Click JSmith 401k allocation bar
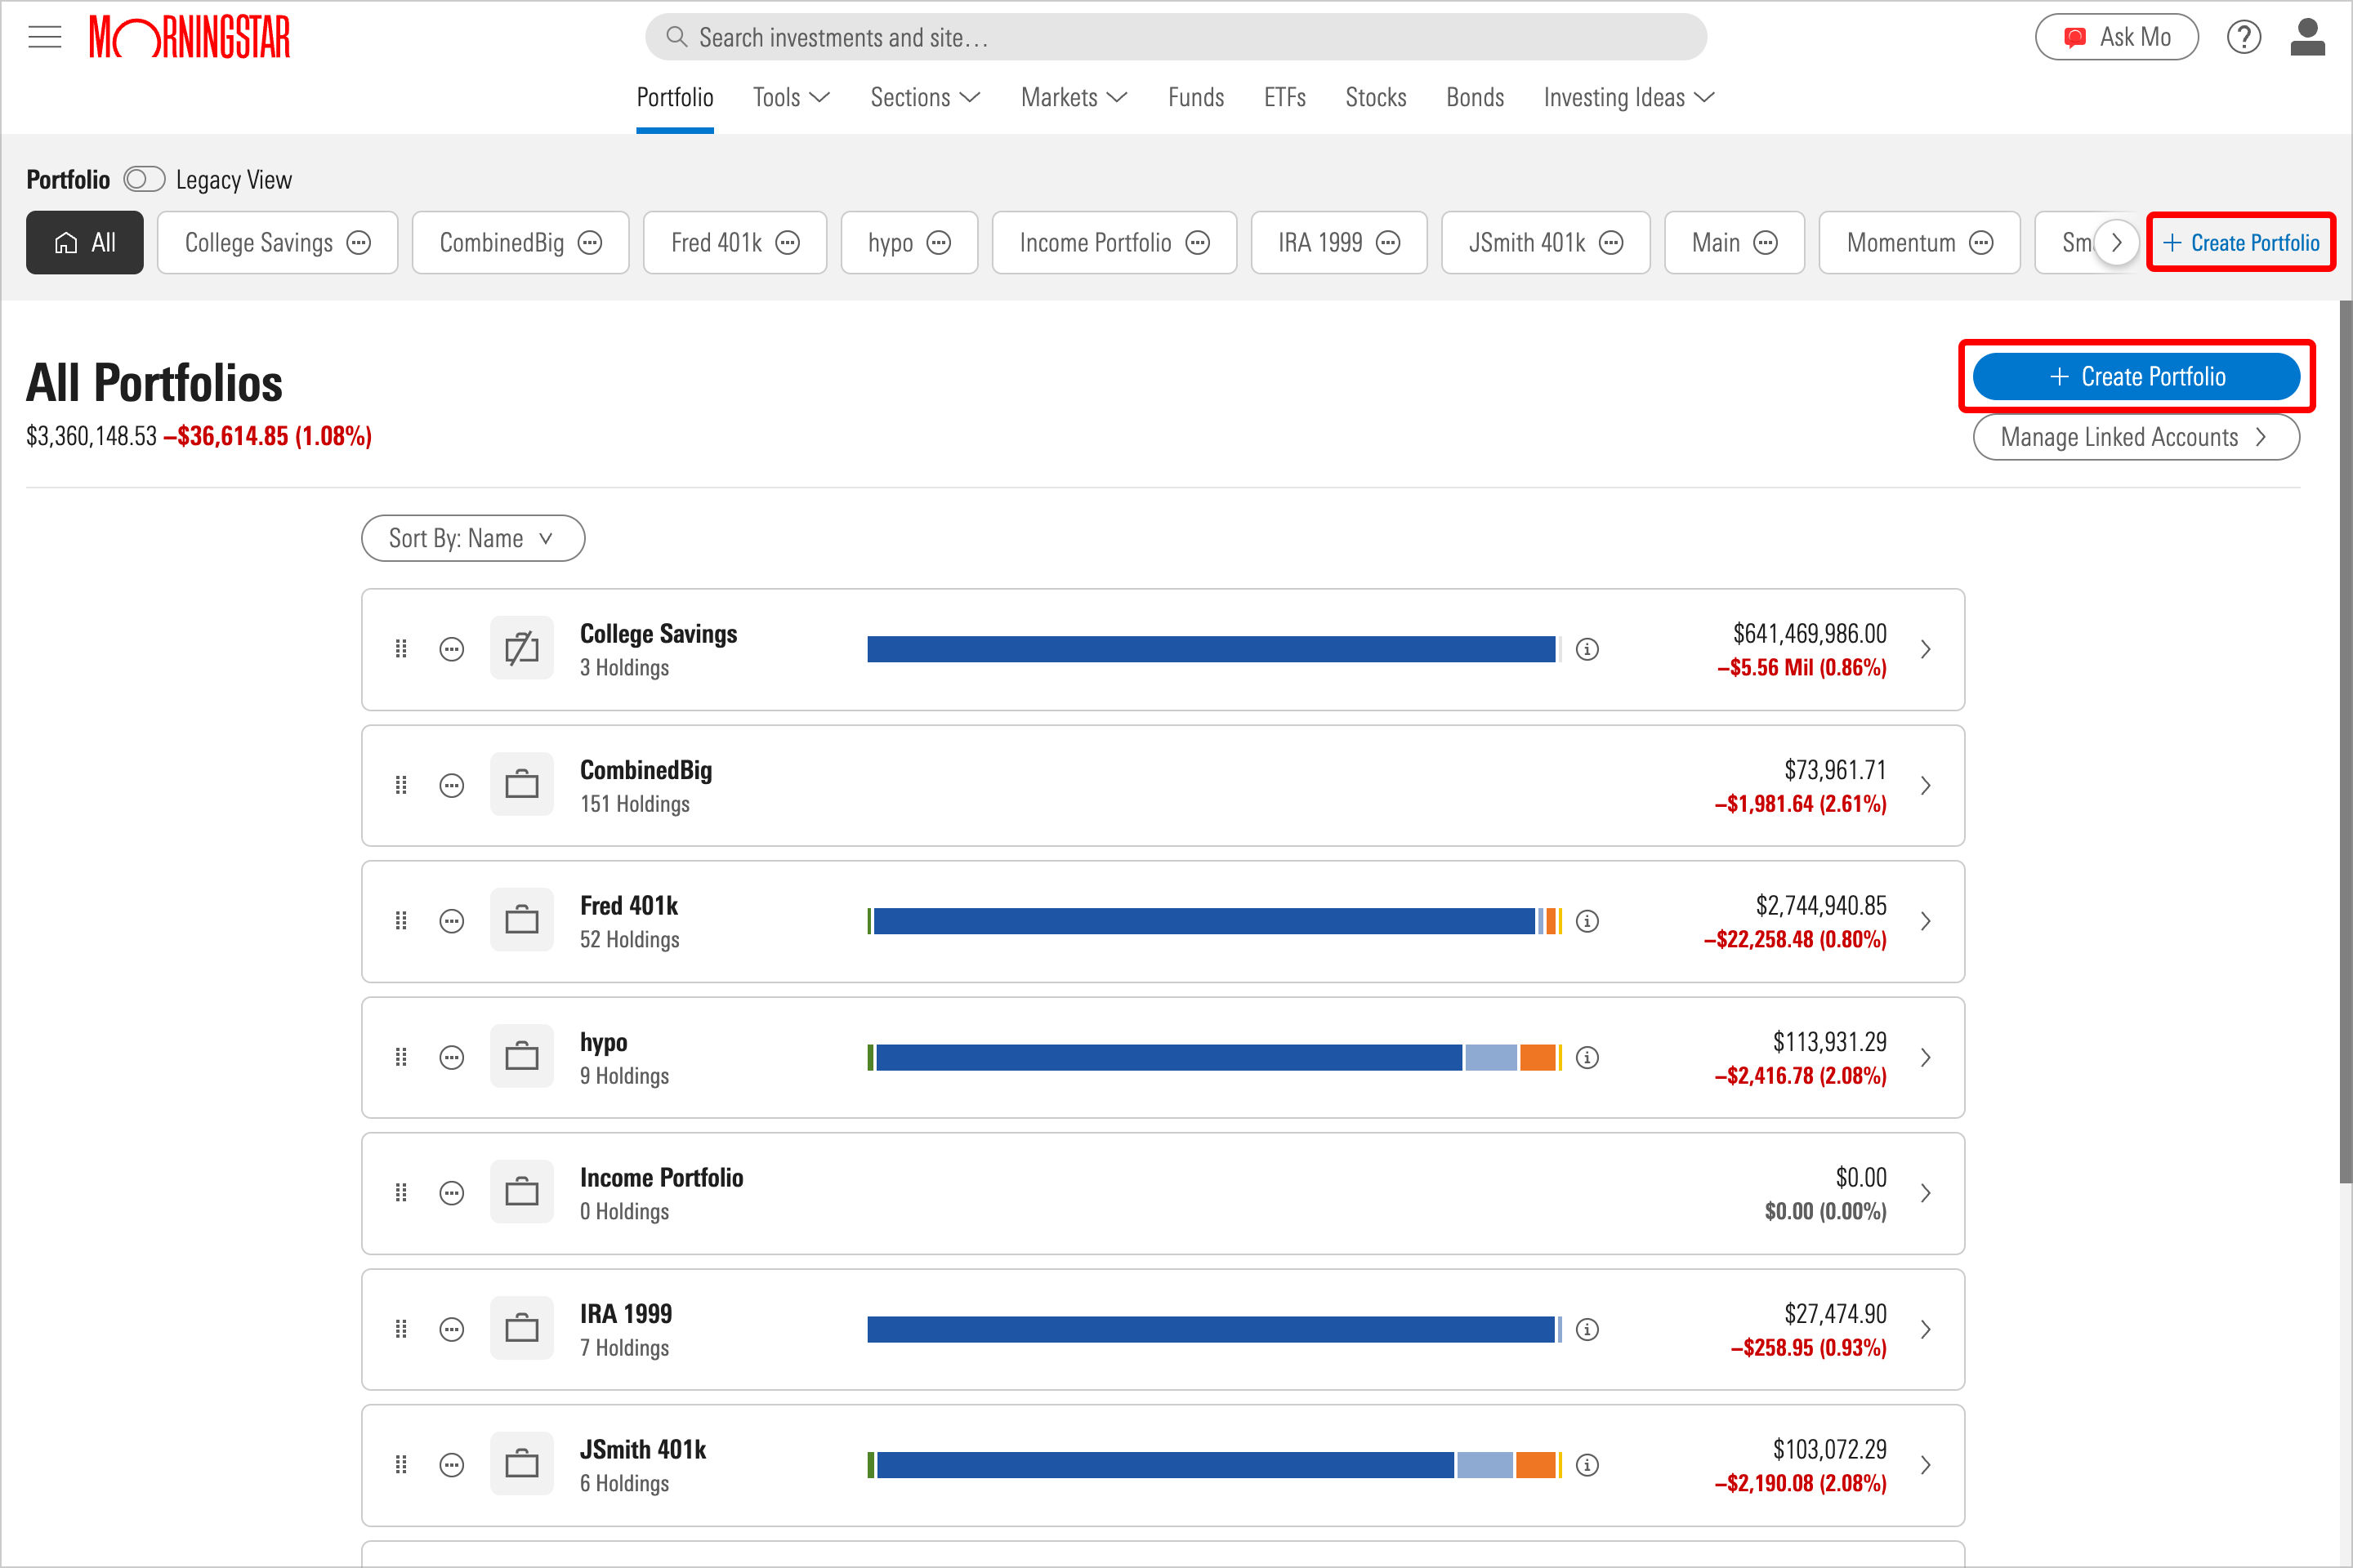This screenshot has width=2353, height=1568. 1215,1465
